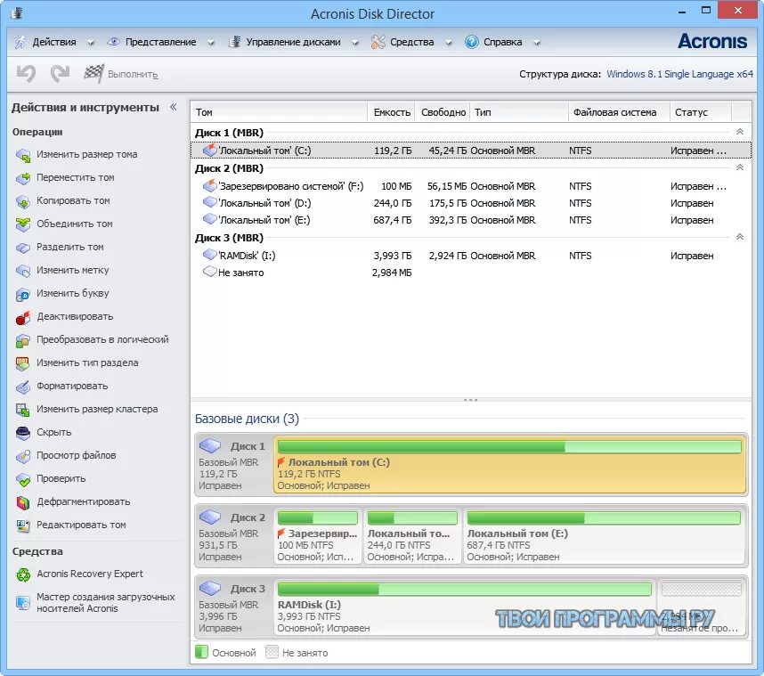Open Windows 8.1 Single Language x64 disk layout link
The height and width of the screenshot is (676, 764).
point(679,74)
